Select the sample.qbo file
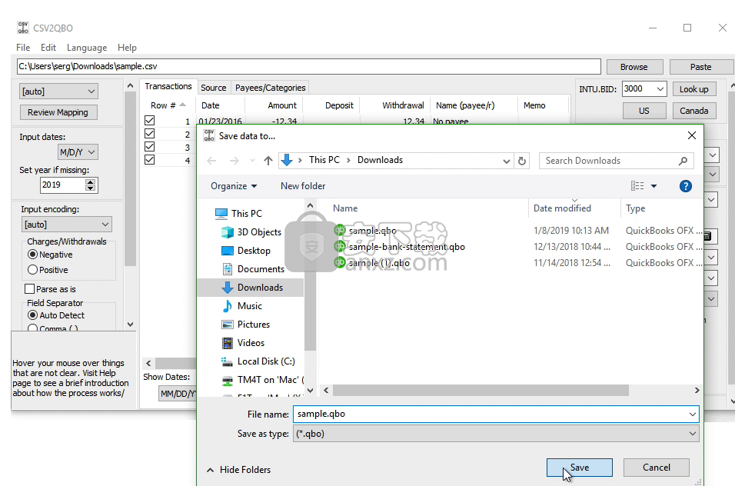 [365, 231]
